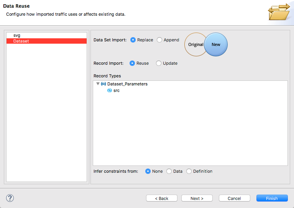Viewport: 294px width, 208px height.
Task: Click the src string field icon
Action: [110, 90]
